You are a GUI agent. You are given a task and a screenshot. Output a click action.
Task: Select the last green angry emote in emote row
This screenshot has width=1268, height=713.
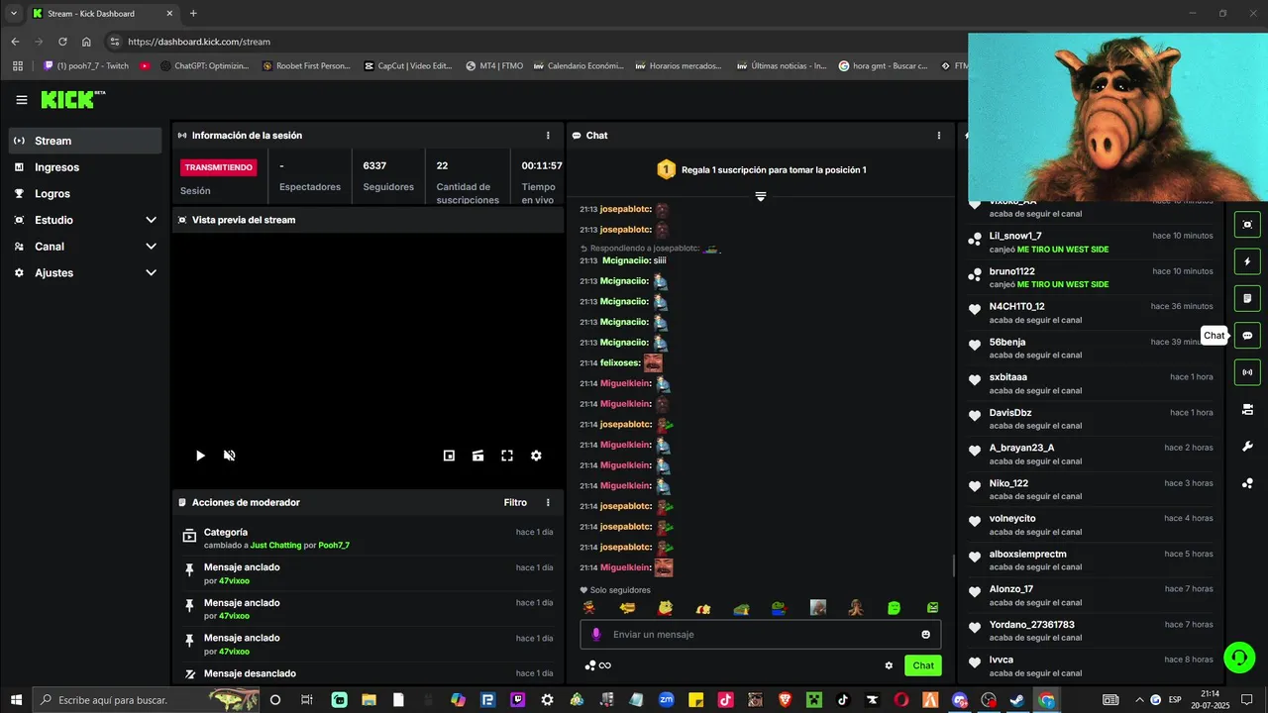(x=932, y=608)
